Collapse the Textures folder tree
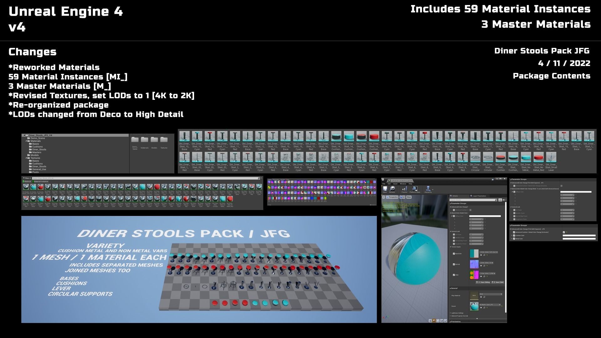The height and width of the screenshot is (338, 601). [x=26, y=158]
